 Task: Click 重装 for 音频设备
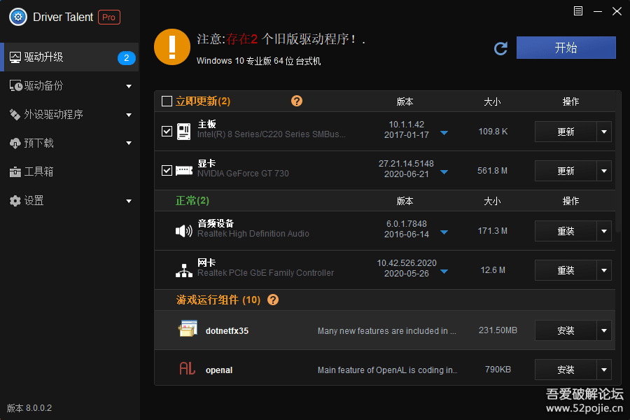(x=566, y=231)
